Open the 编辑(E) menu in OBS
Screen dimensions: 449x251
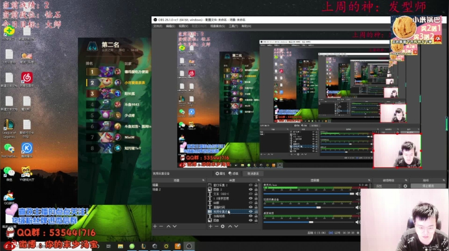[x=170, y=26]
